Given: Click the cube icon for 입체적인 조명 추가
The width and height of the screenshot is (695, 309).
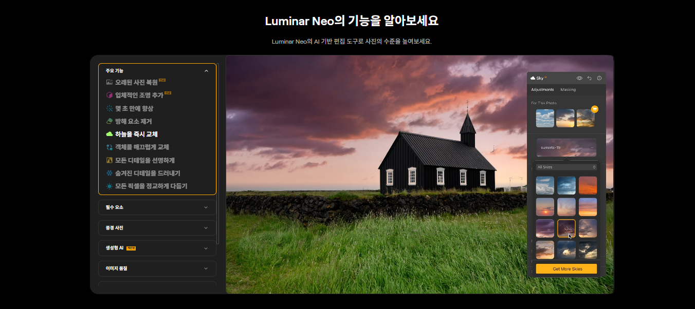Looking at the screenshot, I should click(109, 95).
